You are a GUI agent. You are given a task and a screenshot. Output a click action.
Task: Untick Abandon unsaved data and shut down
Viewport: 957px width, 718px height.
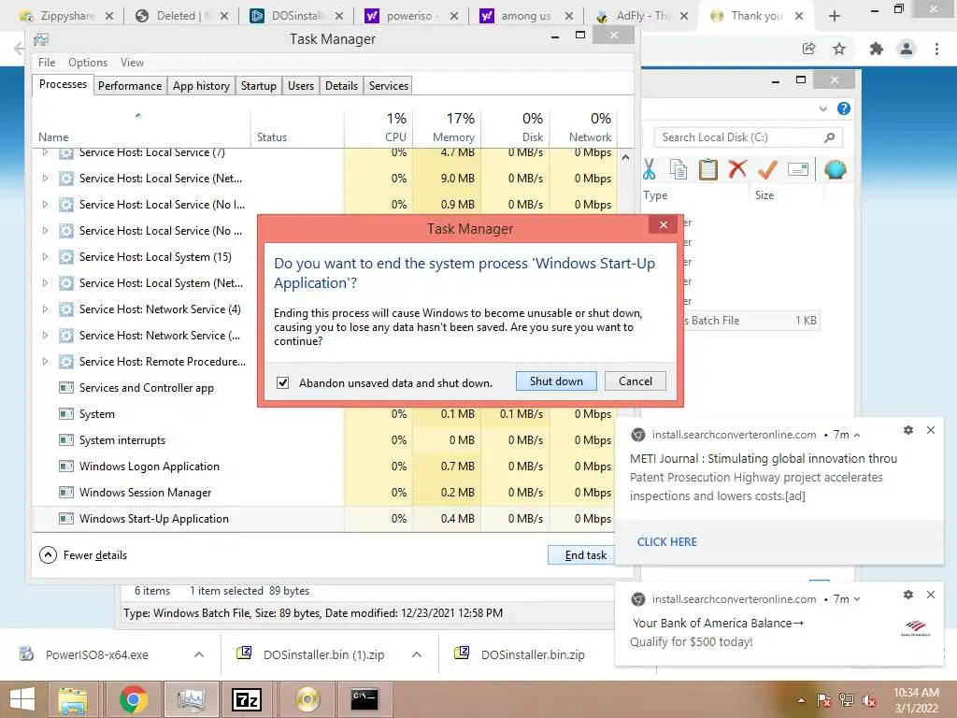(282, 382)
